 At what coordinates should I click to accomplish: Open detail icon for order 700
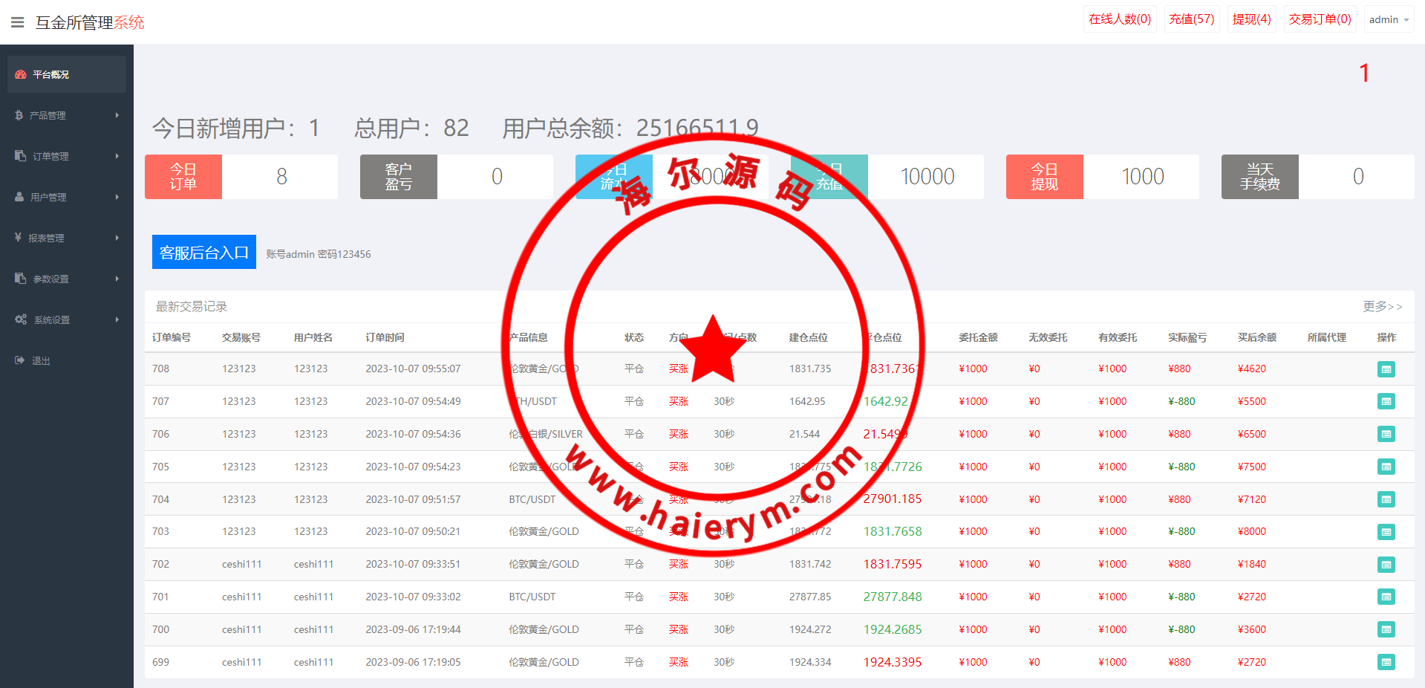click(x=1386, y=629)
